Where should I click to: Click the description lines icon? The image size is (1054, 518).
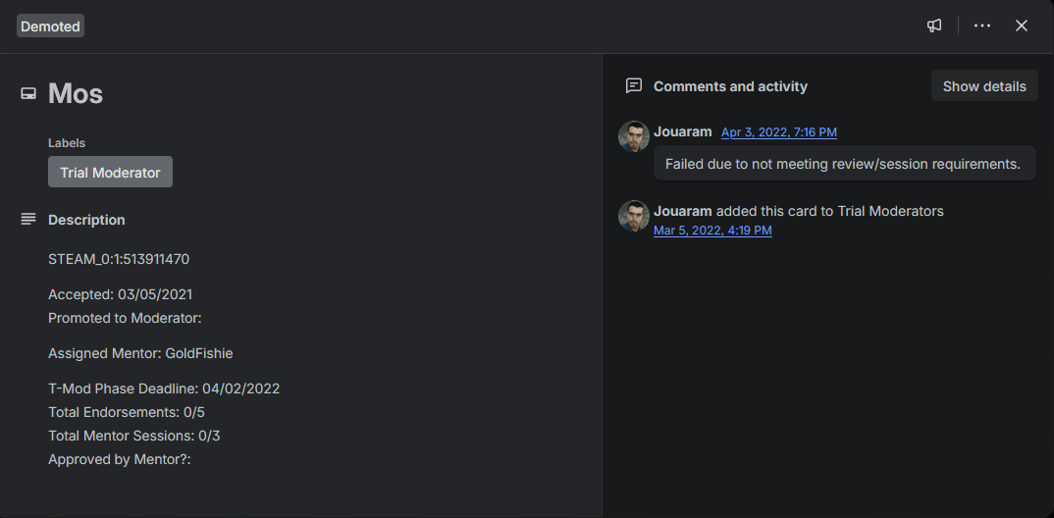[28, 219]
